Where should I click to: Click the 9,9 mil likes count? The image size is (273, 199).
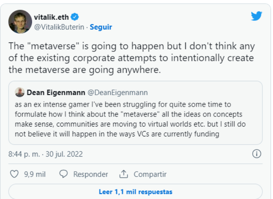click(35, 174)
